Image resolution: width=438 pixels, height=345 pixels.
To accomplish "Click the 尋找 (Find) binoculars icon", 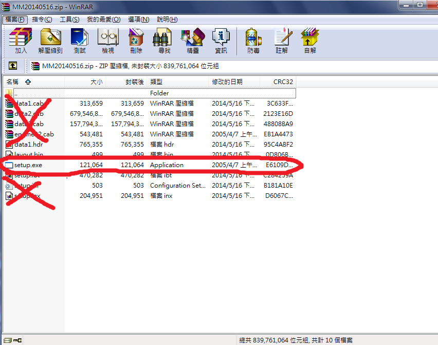I will pos(164,40).
